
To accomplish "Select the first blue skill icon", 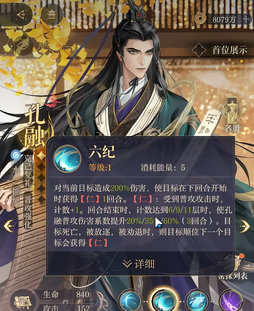I will [130, 300].
